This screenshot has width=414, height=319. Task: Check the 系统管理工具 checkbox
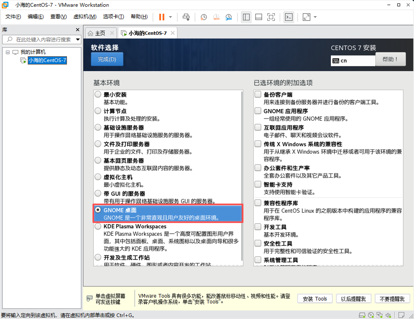(258, 260)
